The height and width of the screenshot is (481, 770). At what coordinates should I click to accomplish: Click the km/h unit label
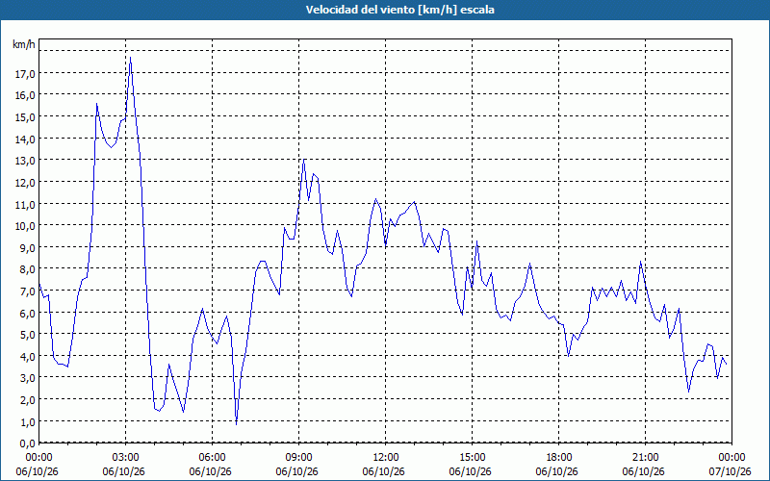pyautogui.click(x=24, y=44)
